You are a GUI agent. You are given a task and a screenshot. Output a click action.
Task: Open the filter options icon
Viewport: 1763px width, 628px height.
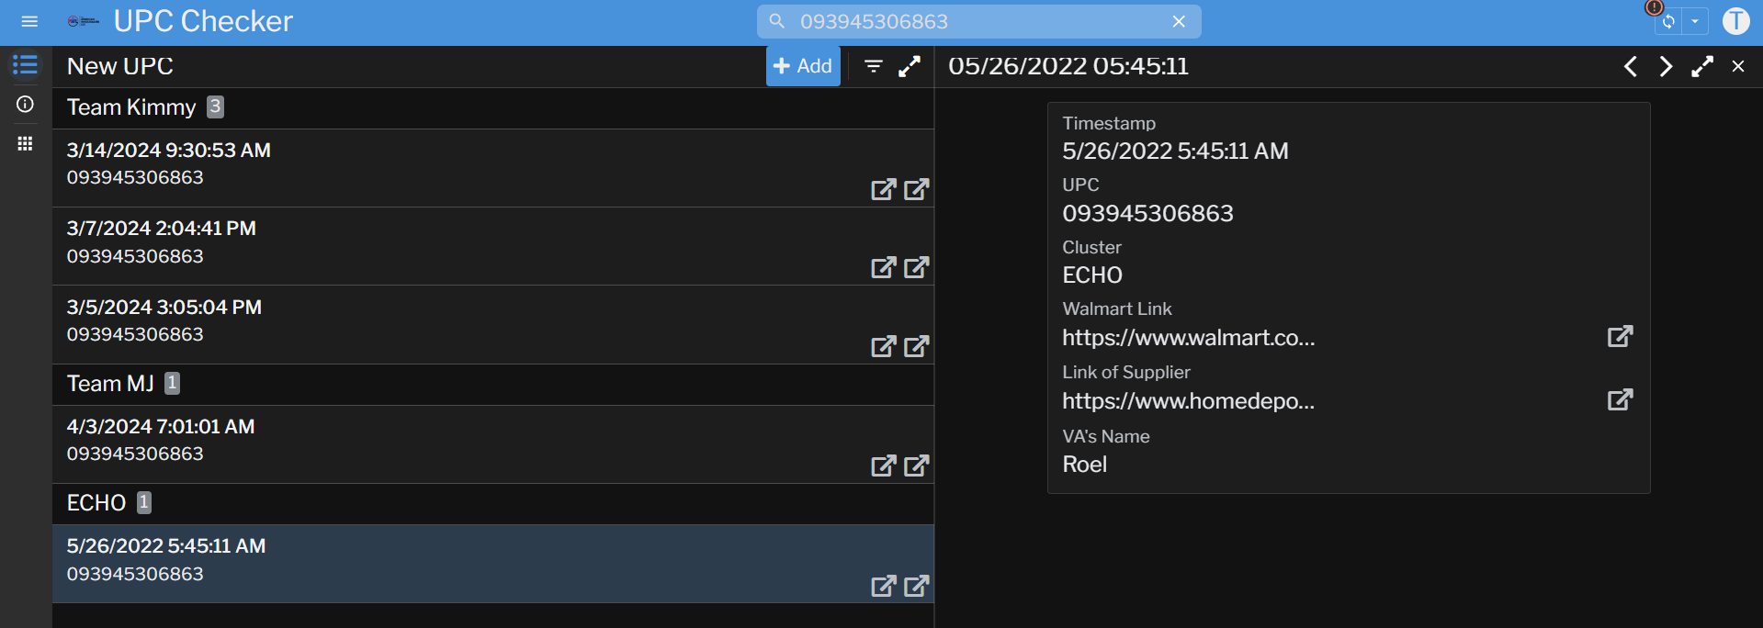(x=874, y=66)
